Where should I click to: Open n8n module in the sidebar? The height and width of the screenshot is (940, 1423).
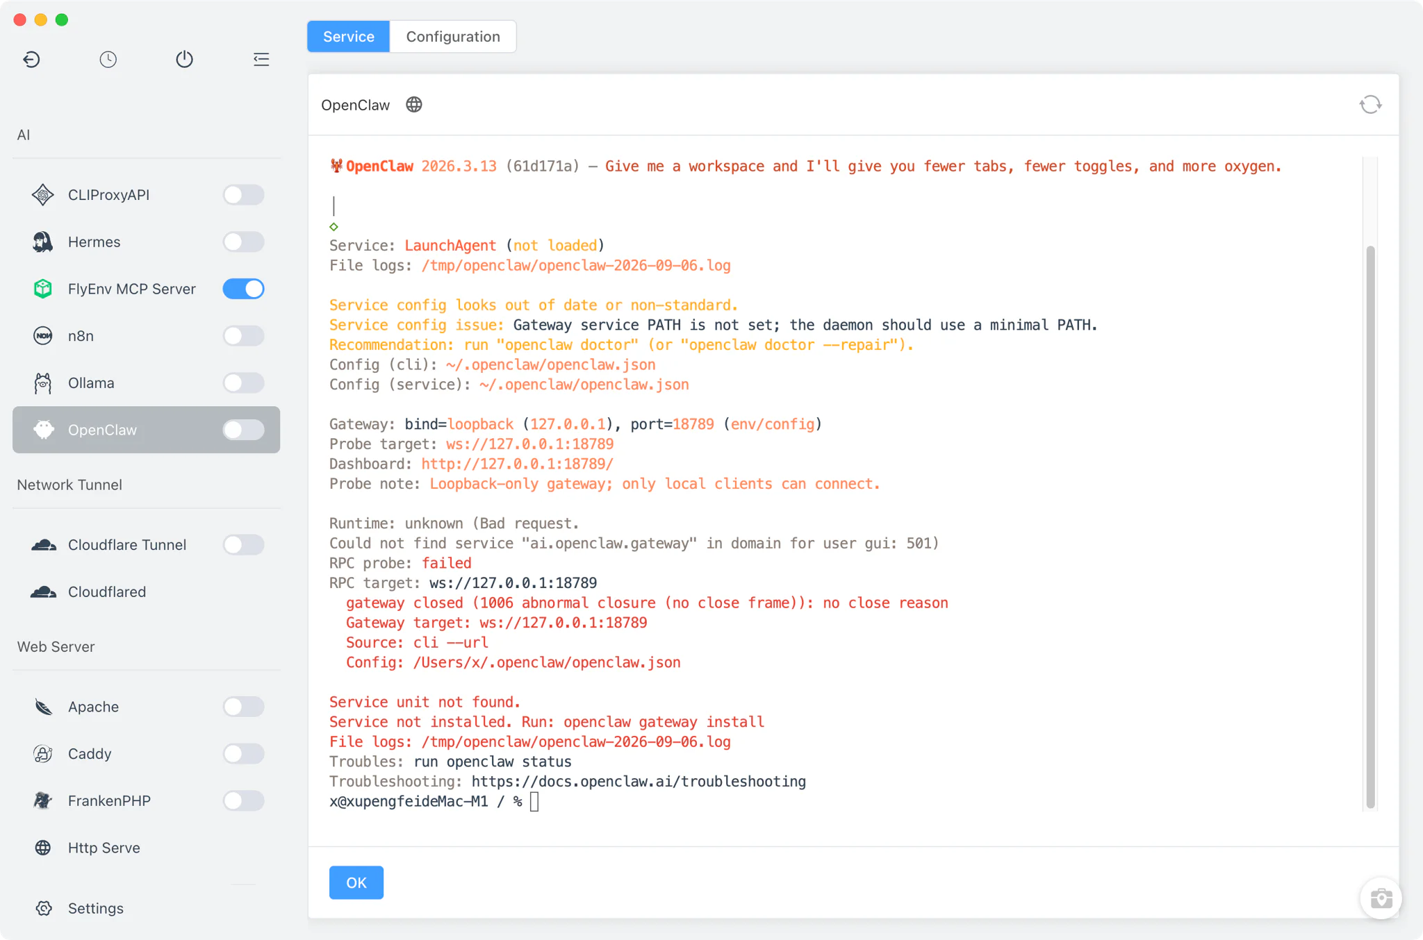coord(146,336)
